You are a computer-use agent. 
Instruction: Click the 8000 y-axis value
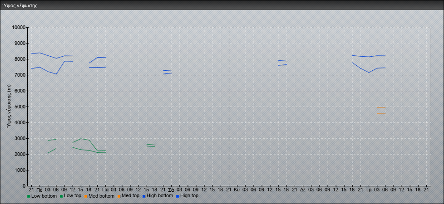(x=20, y=59)
